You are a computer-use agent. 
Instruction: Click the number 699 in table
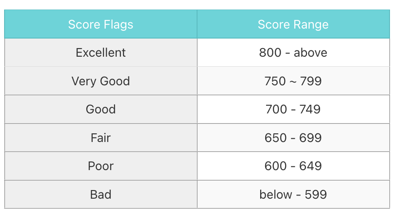(311, 138)
